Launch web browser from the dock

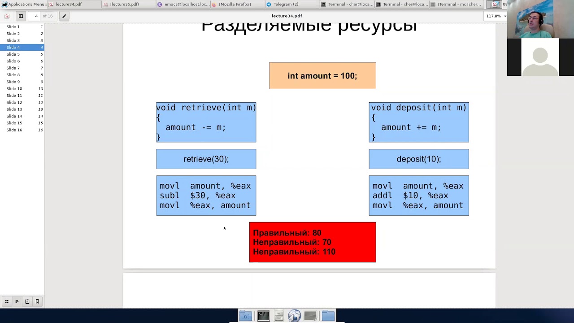pos(294,316)
